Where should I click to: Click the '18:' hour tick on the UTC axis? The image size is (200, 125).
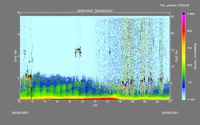click(132, 102)
